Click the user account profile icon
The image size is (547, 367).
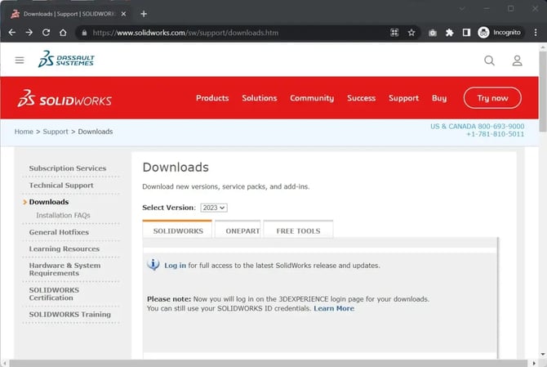pyautogui.click(x=517, y=60)
